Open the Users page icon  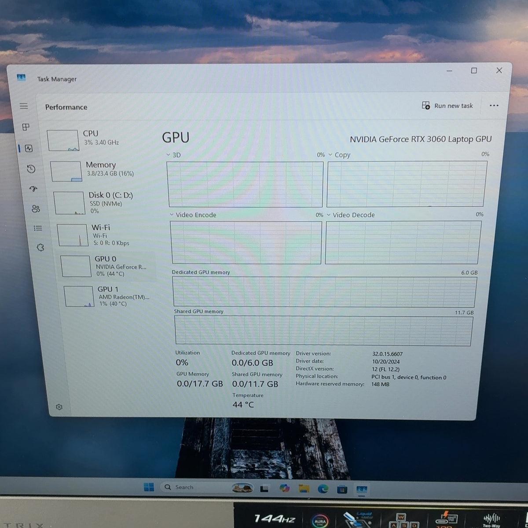pos(36,209)
